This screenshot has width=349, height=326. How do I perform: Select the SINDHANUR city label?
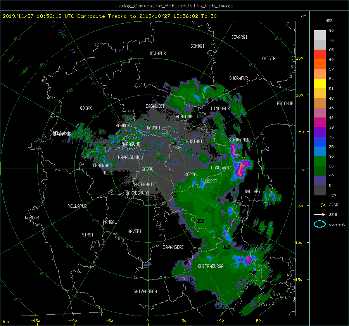[239, 140]
